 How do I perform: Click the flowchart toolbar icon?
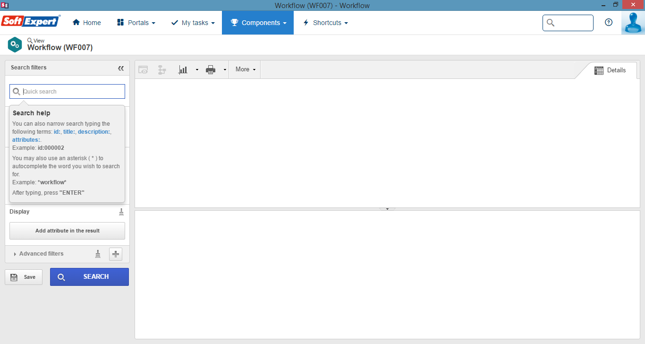tap(162, 70)
